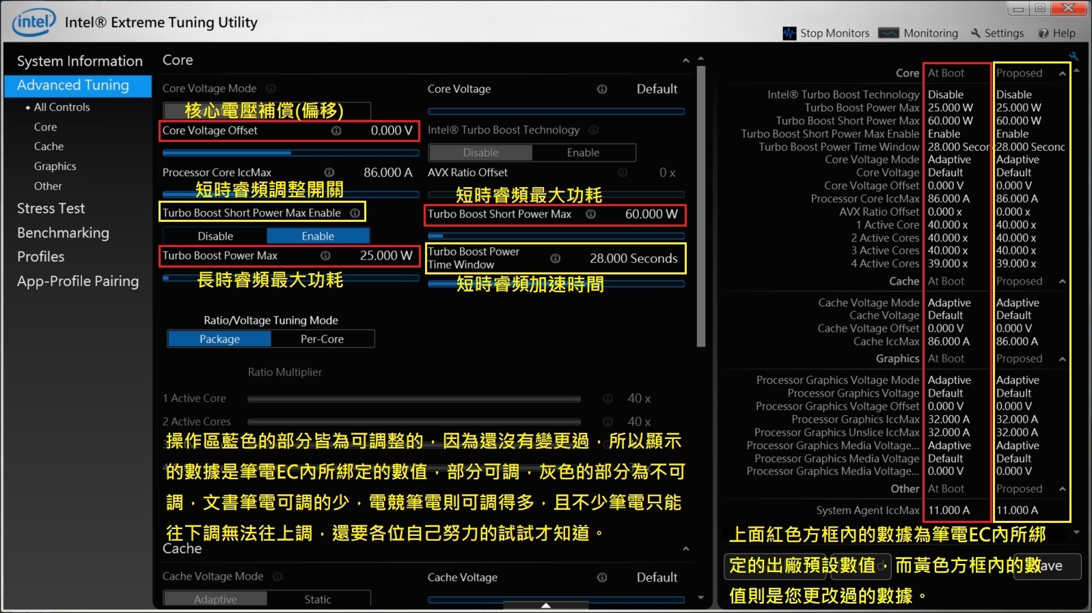Expand the bottom panel arrow handle
Viewport: 1092px width, 613px height.
pos(546,605)
